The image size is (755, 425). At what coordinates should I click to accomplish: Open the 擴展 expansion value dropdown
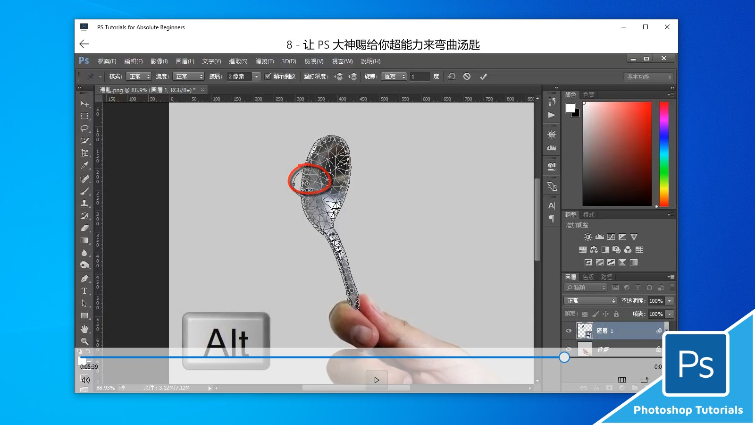click(x=256, y=76)
